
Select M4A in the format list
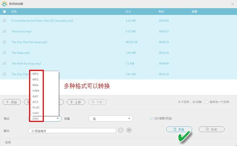(x=36, y=85)
